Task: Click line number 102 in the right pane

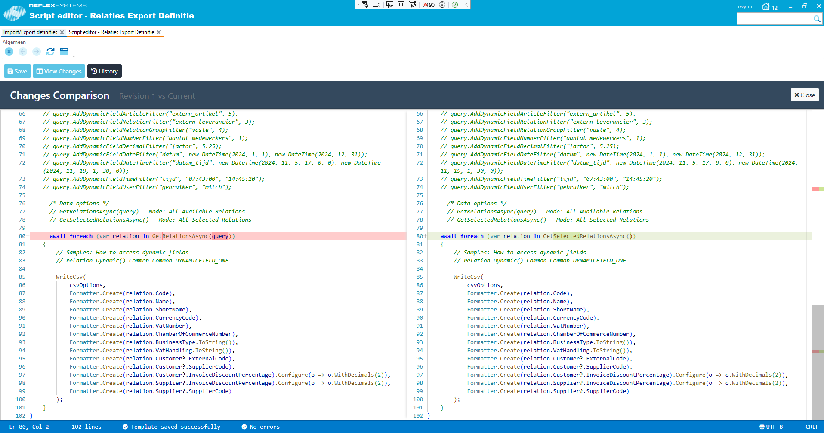Action: coord(418,416)
